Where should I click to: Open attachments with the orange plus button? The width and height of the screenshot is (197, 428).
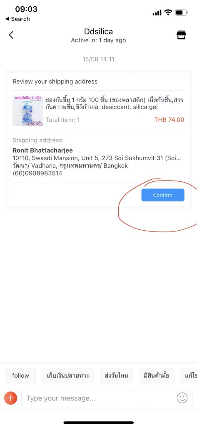click(10, 398)
